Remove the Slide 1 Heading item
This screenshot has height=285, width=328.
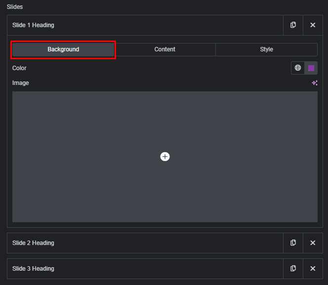pyautogui.click(x=313, y=25)
